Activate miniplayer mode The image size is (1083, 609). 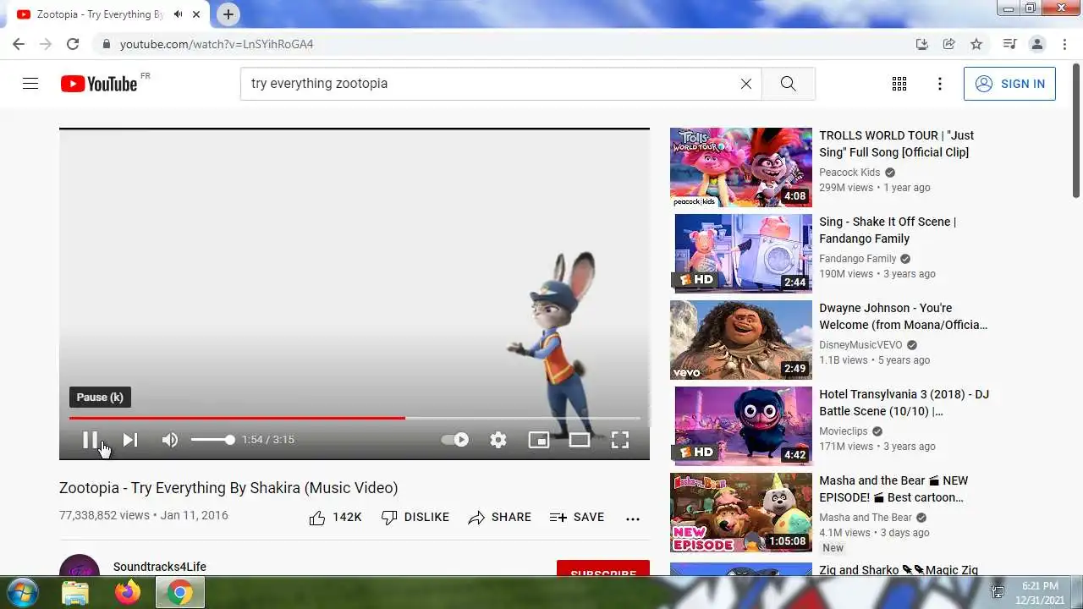point(539,440)
